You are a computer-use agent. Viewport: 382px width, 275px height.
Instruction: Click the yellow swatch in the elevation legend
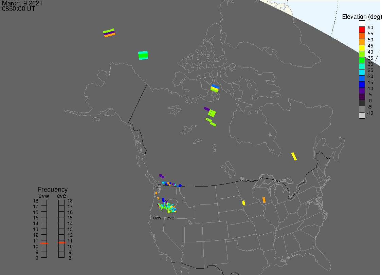(362, 48)
